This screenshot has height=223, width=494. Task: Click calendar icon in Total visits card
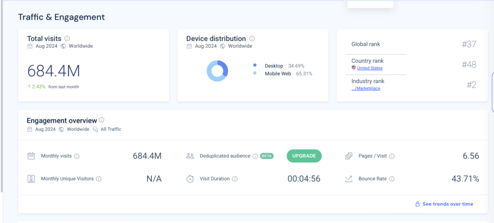(x=30, y=46)
